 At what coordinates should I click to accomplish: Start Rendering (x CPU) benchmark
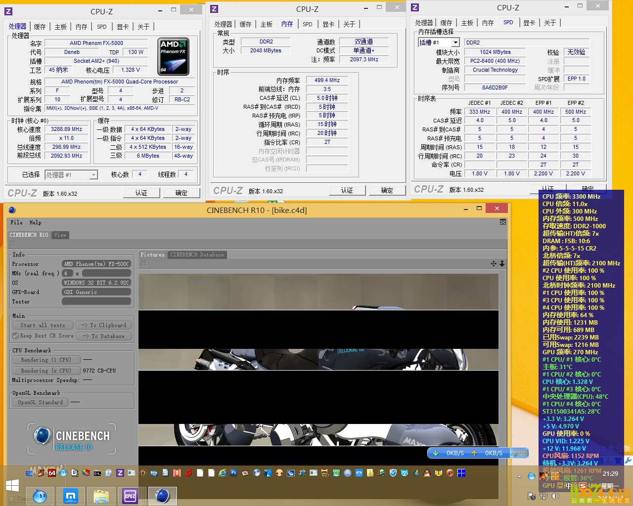pos(46,371)
